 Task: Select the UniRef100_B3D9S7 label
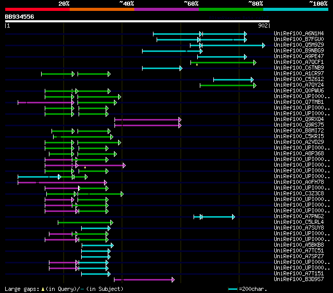[x=299, y=279]
